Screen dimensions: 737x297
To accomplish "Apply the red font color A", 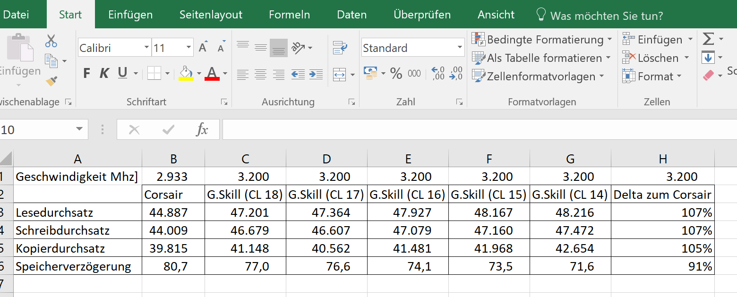I will pyautogui.click(x=212, y=73).
